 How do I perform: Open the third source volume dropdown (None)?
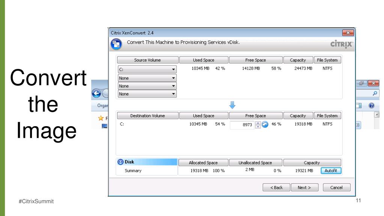click(x=147, y=86)
